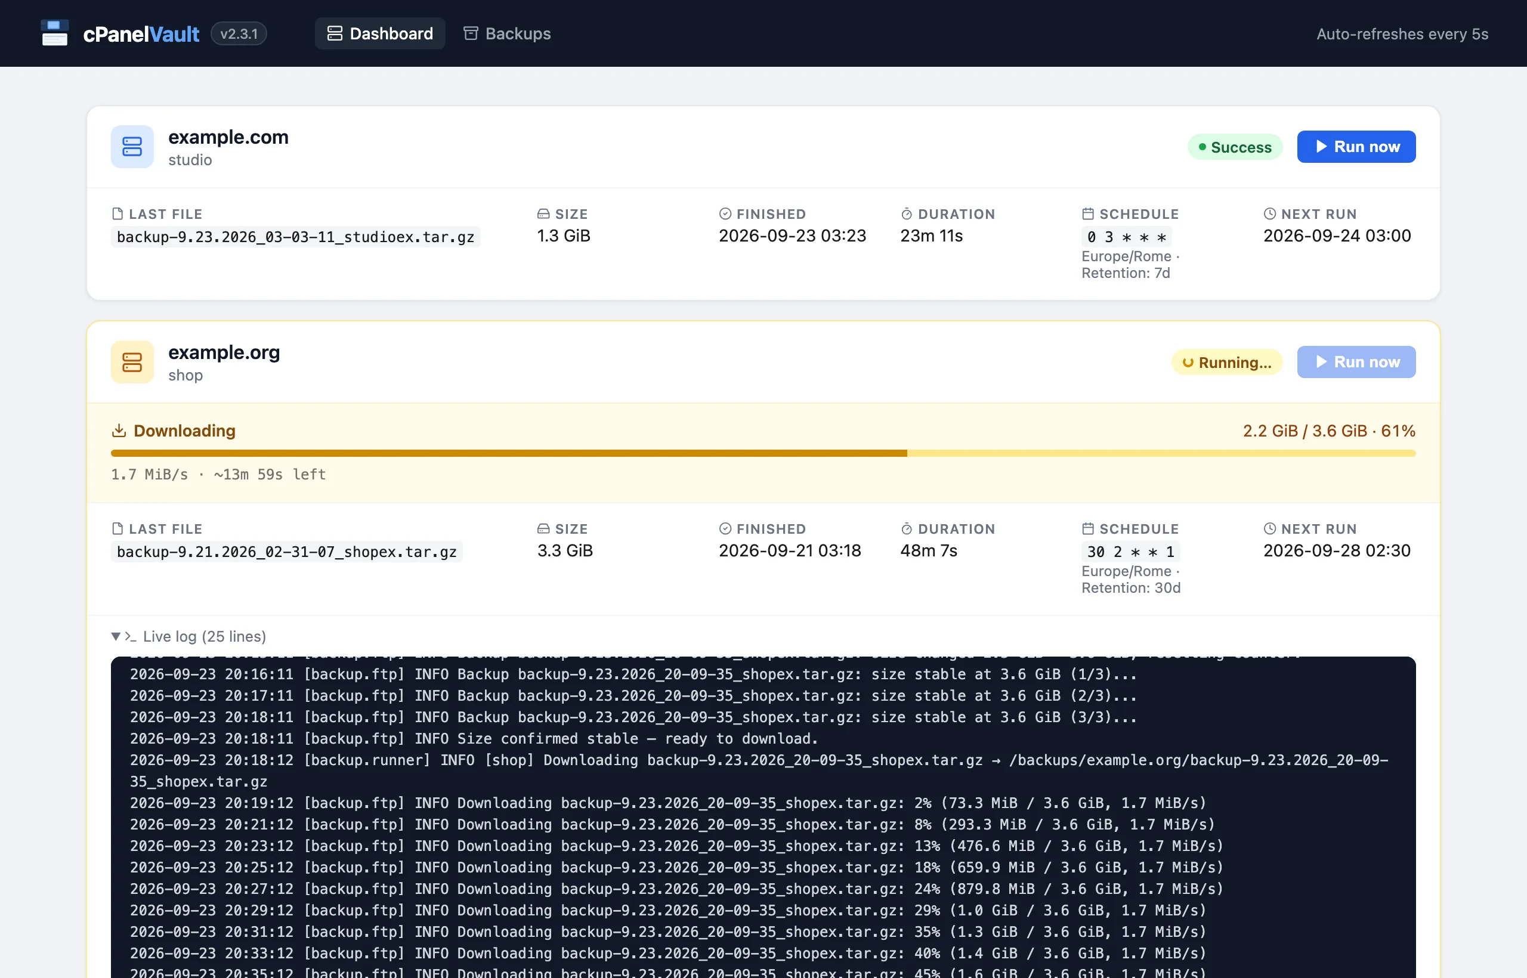Image resolution: width=1527 pixels, height=978 pixels.
Task: Click the Size drive icon in example.com card
Action: (x=544, y=214)
